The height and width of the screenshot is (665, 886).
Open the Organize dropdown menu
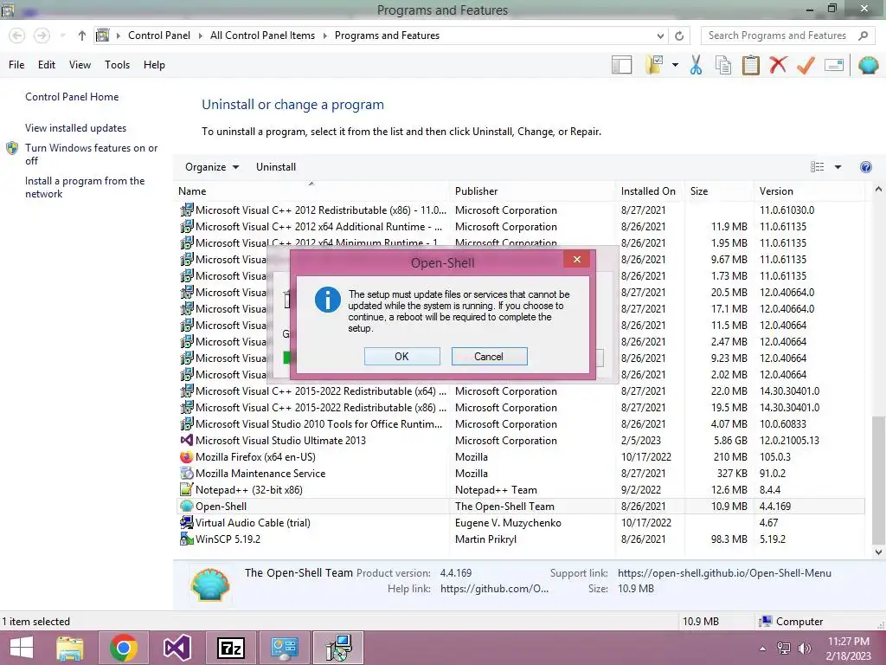(212, 167)
